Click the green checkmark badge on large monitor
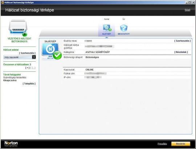196x149 pixels. tap(57, 55)
